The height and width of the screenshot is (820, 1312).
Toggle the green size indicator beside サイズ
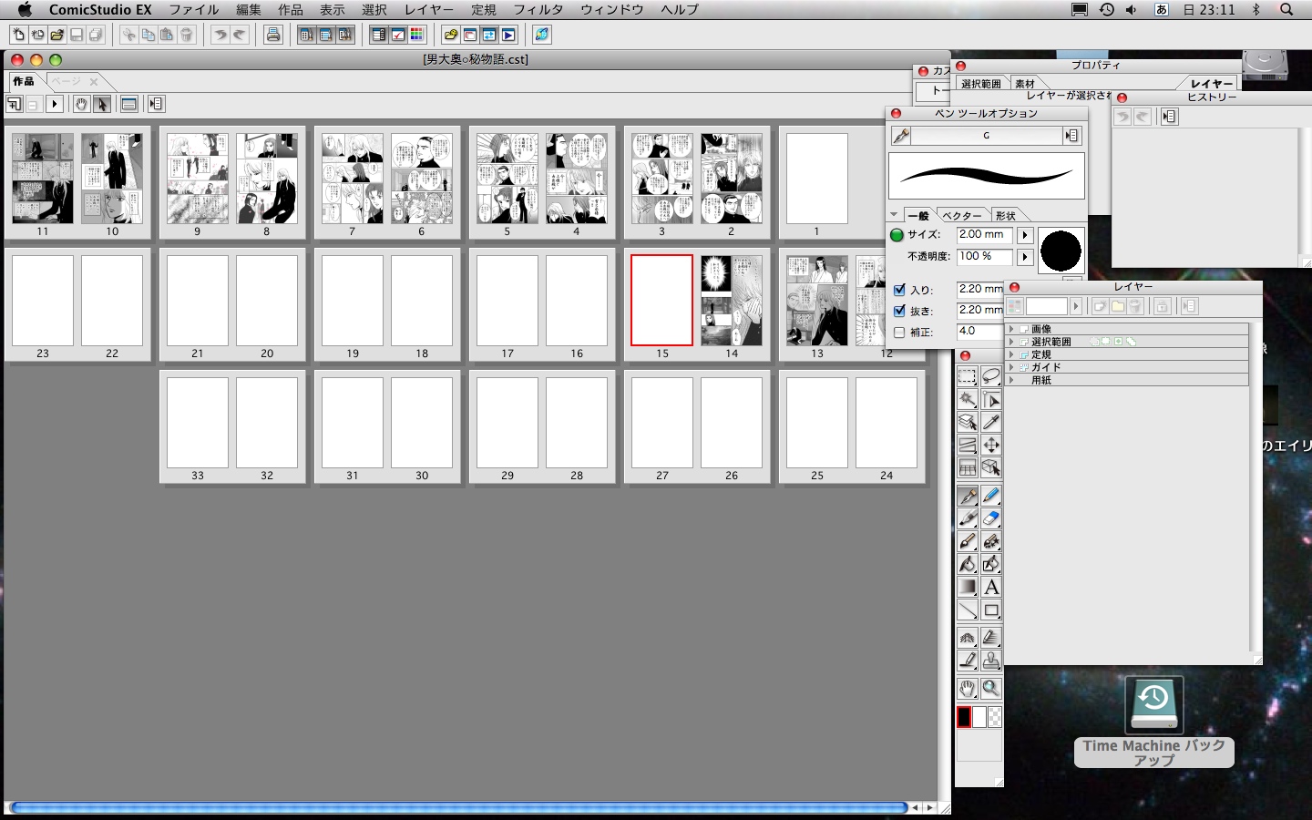[897, 235]
